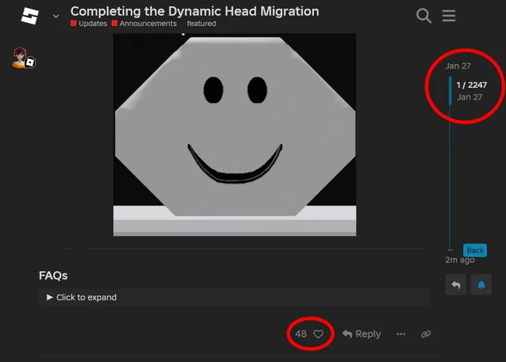The image size is (506, 362).
Task: Jump to top date Jan 27 in timeline
Action: coord(458,65)
